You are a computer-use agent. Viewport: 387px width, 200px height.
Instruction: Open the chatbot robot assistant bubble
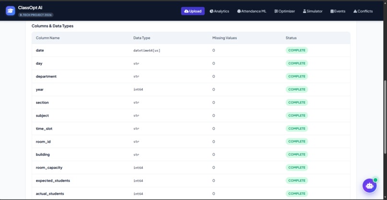tap(370, 186)
